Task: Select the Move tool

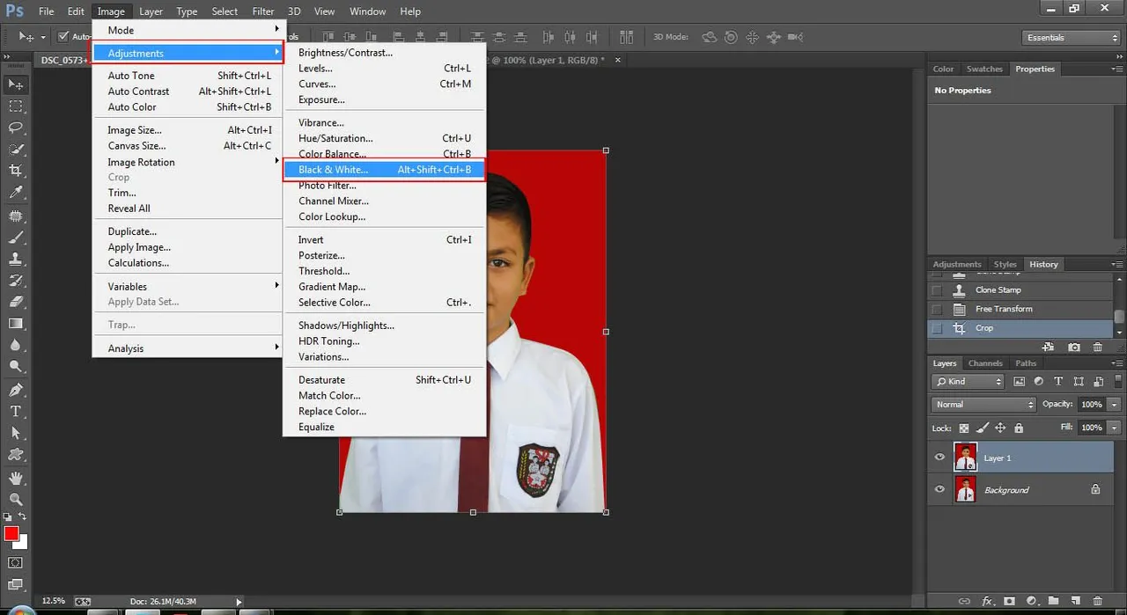Action: coord(16,84)
